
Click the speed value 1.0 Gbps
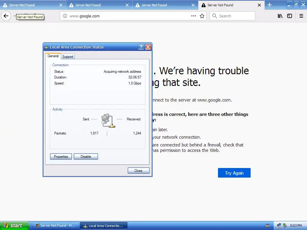coord(135,83)
